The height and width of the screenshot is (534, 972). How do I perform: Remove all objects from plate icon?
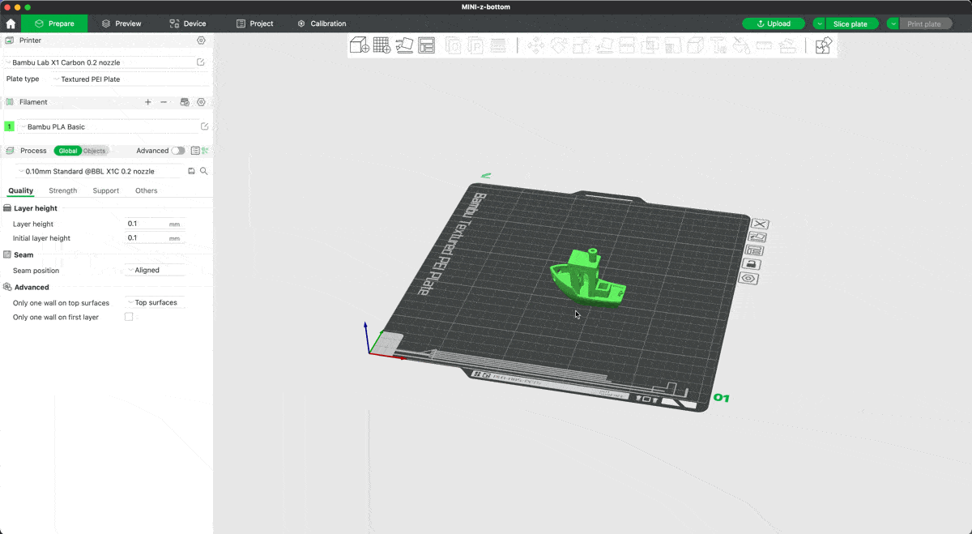point(759,224)
